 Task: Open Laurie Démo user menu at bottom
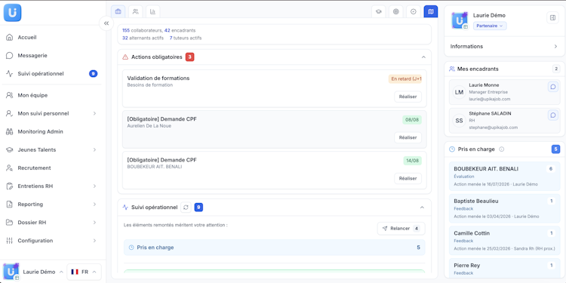point(34,272)
